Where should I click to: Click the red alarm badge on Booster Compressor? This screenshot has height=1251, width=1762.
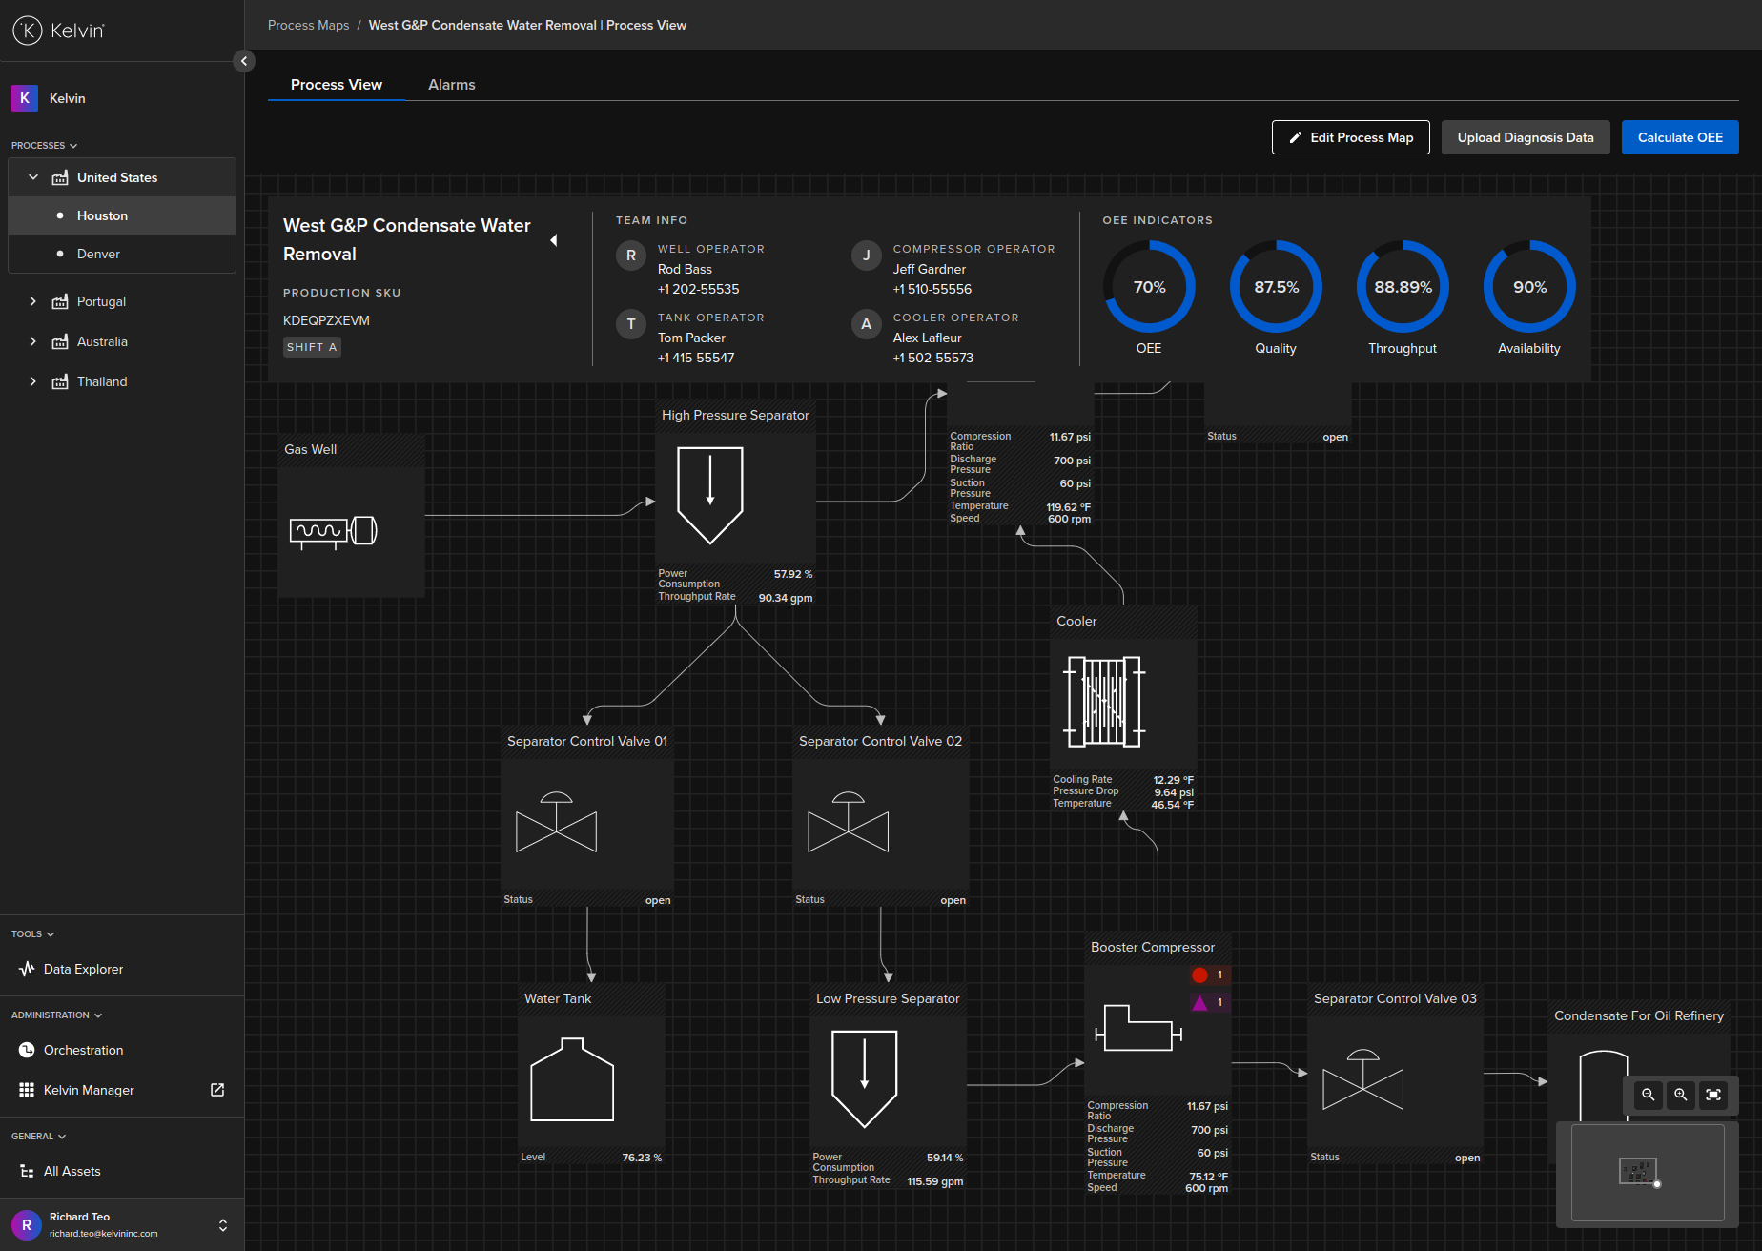click(x=1199, y=974)
